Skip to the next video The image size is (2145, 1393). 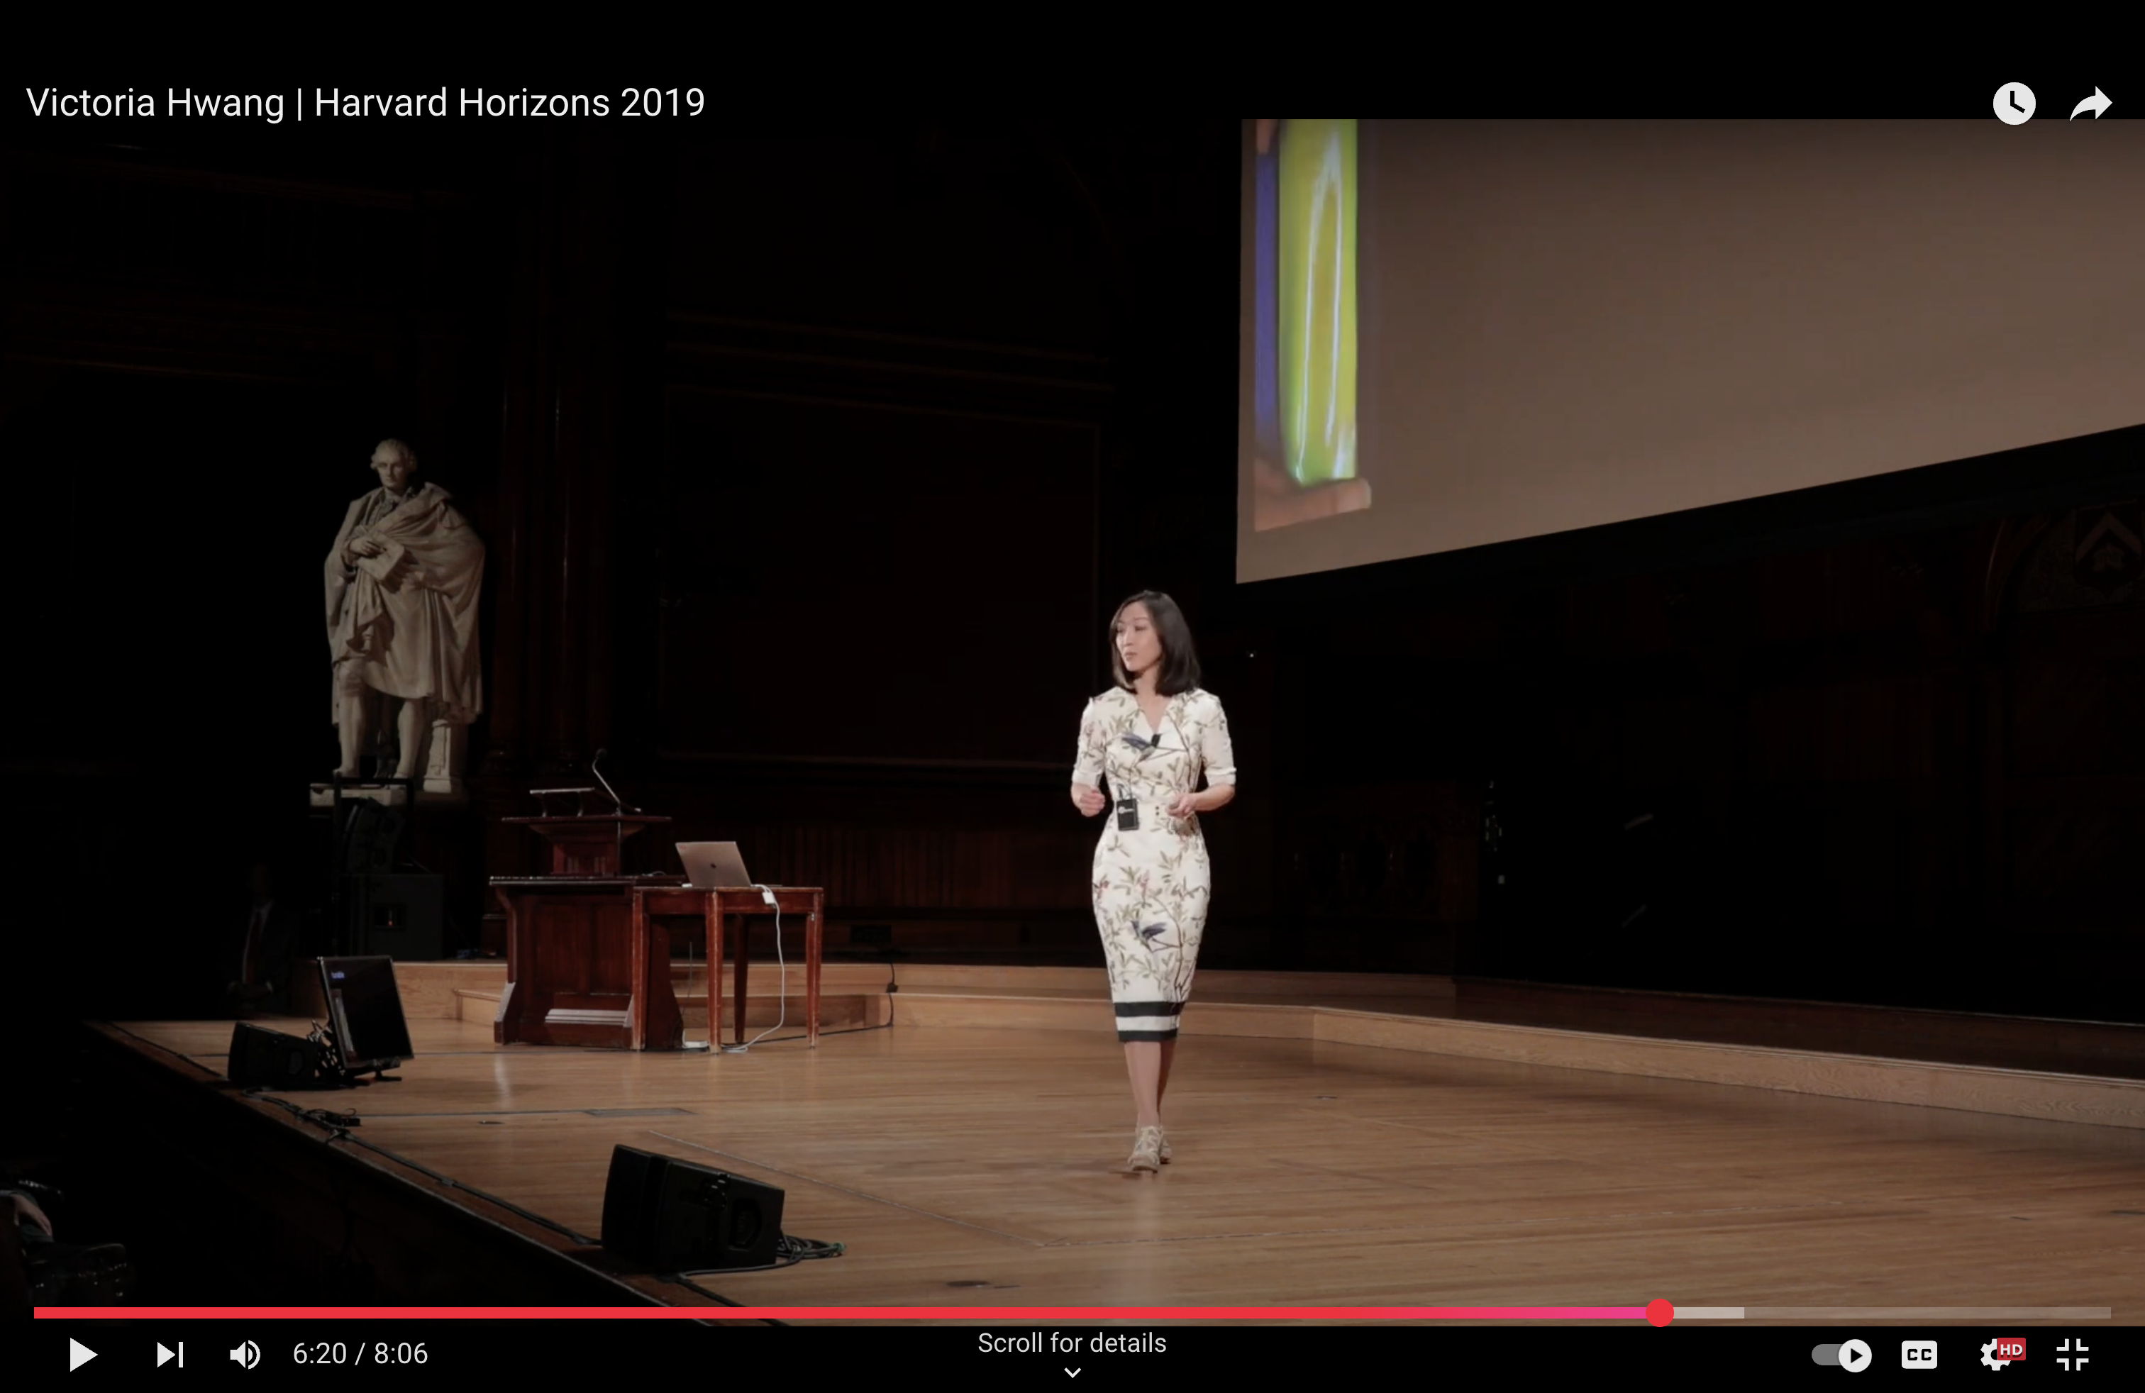170,1354
